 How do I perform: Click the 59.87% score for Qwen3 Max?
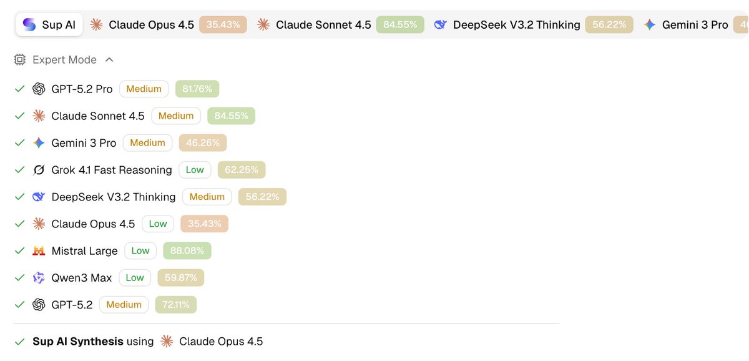click(181, 278)
